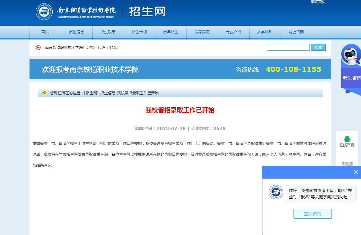Click the 咨询热线 label
Screen dimensions: 361x235
[247, 70]
